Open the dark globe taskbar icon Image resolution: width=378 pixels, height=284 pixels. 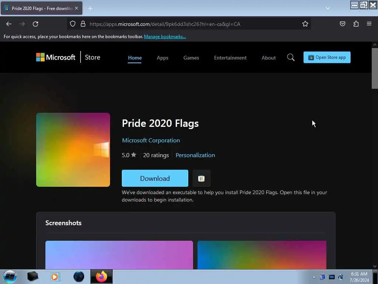click(x=79, y=277)
